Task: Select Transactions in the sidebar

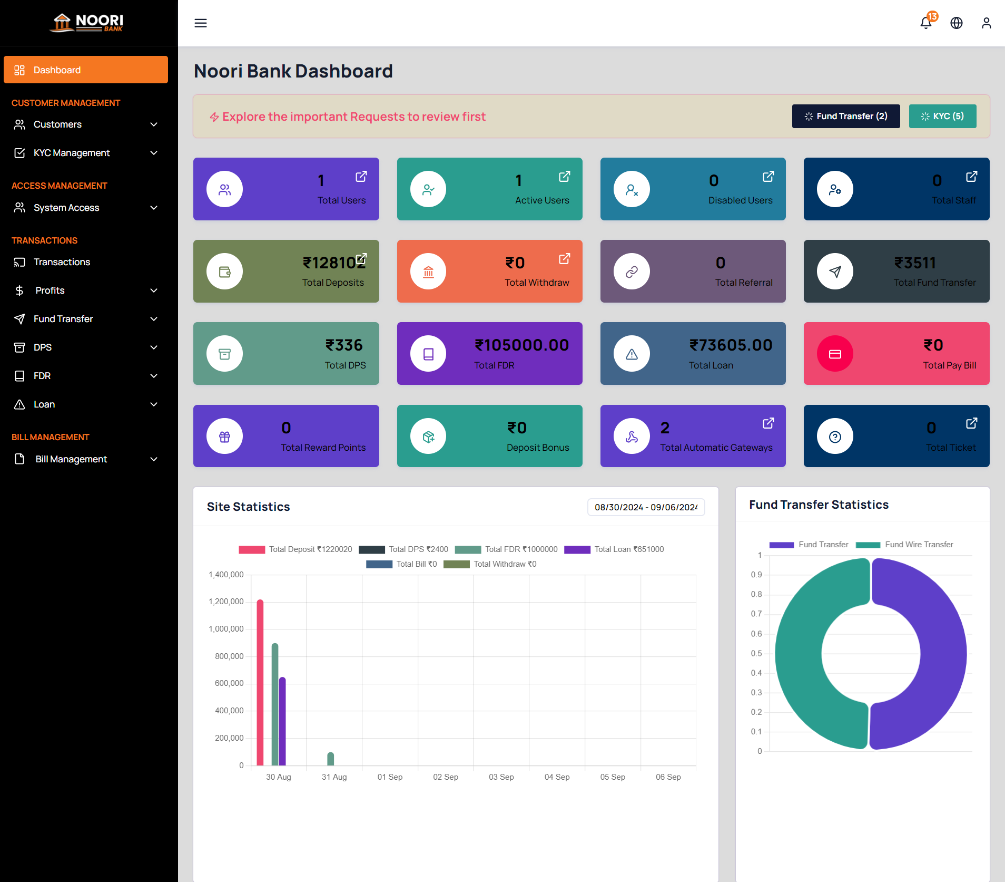Action: pos(85,261)
